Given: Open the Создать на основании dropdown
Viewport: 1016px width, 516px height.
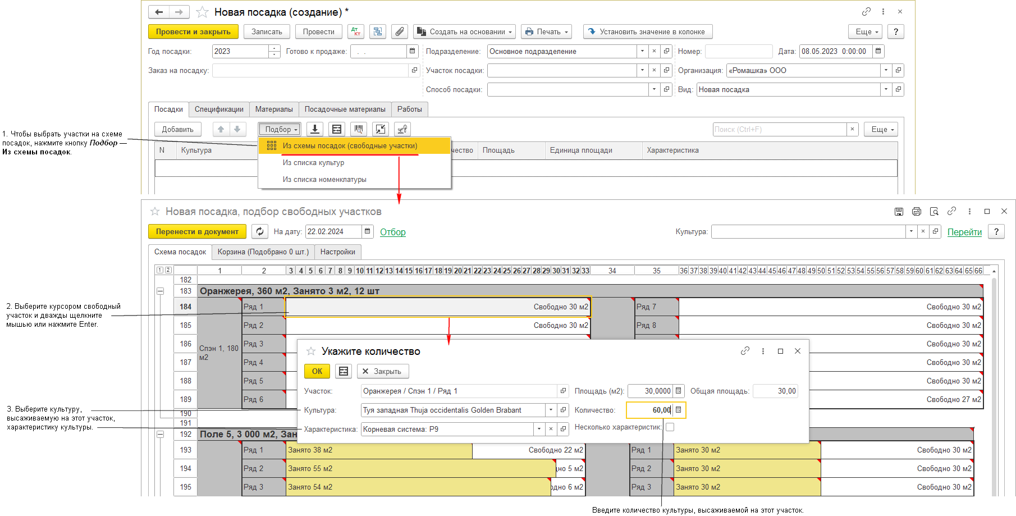Looking at the screenshot, I should coord(464,32).
